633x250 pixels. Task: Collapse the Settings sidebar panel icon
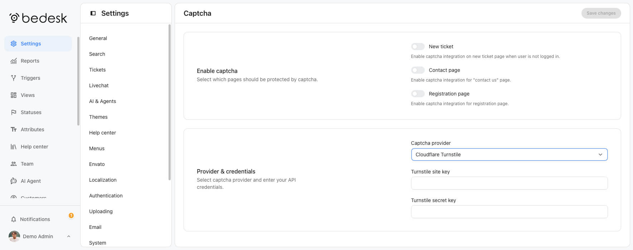93,13
